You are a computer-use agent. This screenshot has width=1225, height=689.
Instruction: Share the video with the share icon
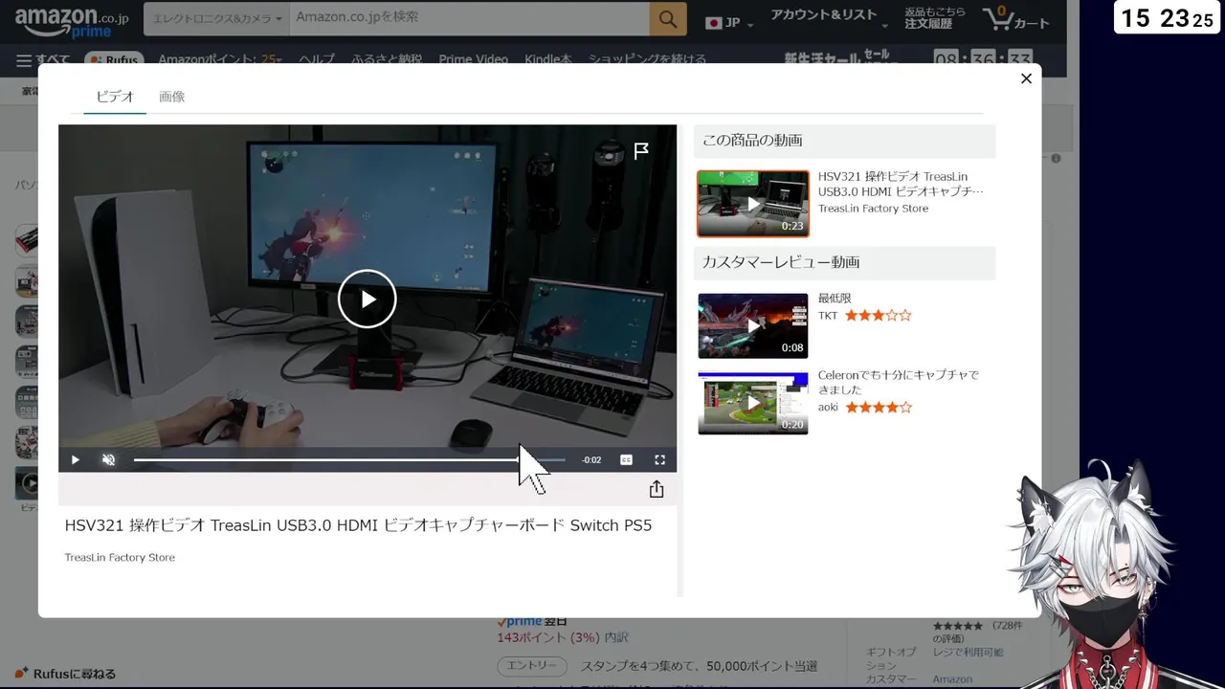click(657, 489)
